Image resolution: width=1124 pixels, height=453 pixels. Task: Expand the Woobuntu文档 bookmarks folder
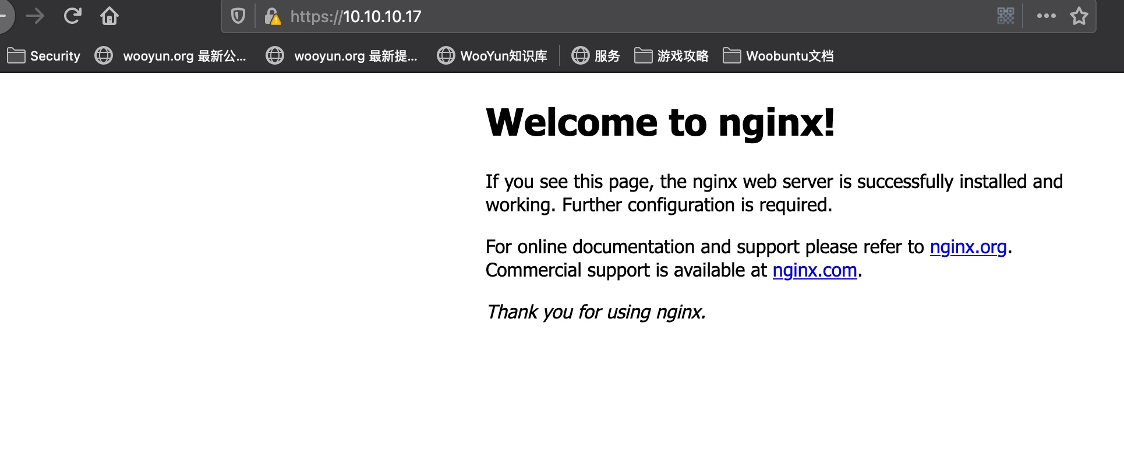(x=778, y=56)
